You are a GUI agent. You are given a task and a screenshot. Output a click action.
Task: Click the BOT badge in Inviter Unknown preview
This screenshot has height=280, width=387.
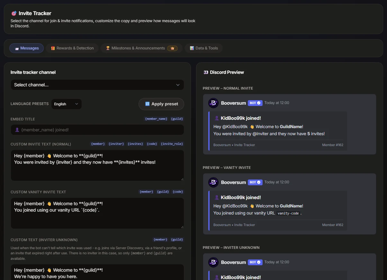255,262
